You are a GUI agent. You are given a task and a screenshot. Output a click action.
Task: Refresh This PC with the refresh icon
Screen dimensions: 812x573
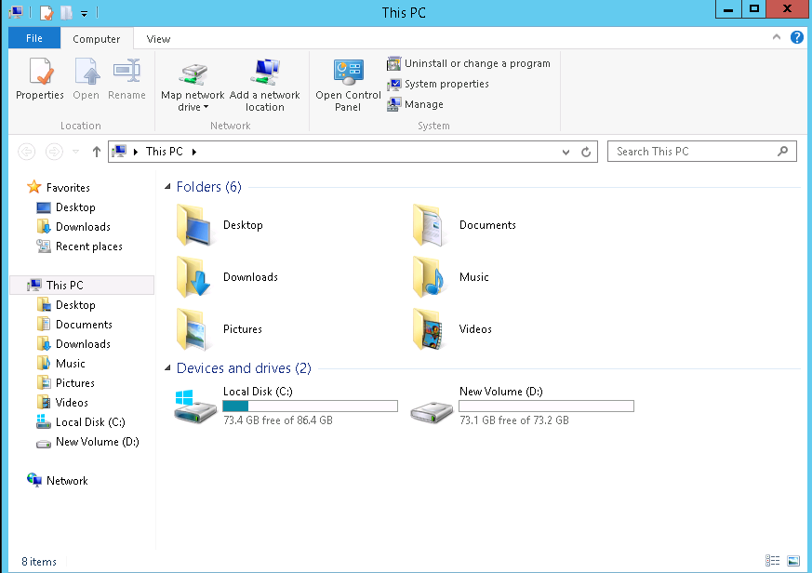tap(586, 152)
